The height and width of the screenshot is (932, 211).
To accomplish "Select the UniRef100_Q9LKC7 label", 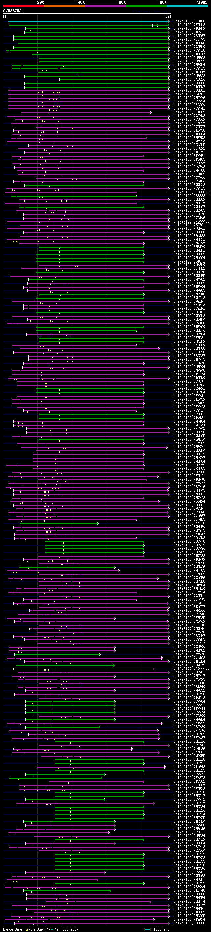I will click(x=189, y=207).
